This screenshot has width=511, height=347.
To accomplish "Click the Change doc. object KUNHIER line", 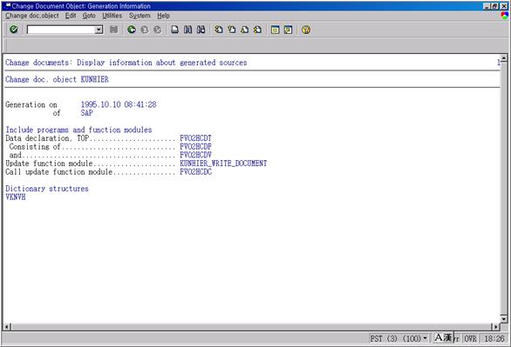I will [x=57, y=79].
